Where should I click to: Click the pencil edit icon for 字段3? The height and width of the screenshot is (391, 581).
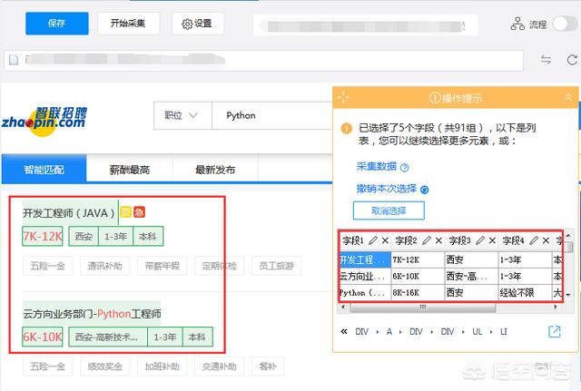480,240
